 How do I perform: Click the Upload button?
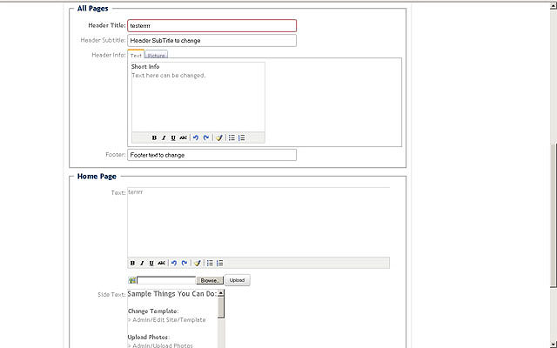click(x=237, y=280)
